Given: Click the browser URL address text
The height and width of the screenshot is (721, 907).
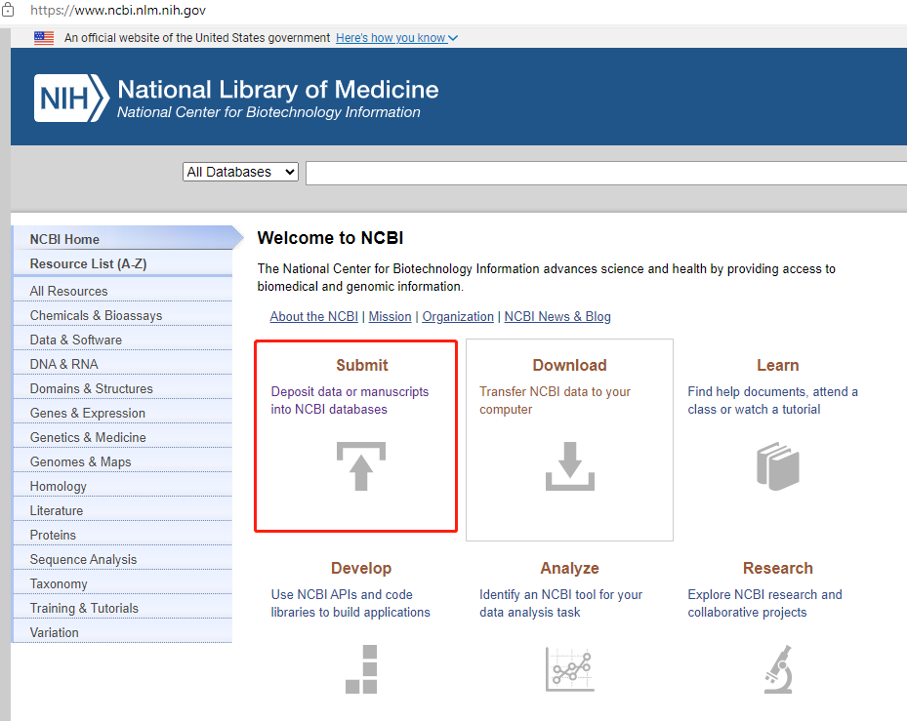Looking at the screenshot, I should point(118,11).
